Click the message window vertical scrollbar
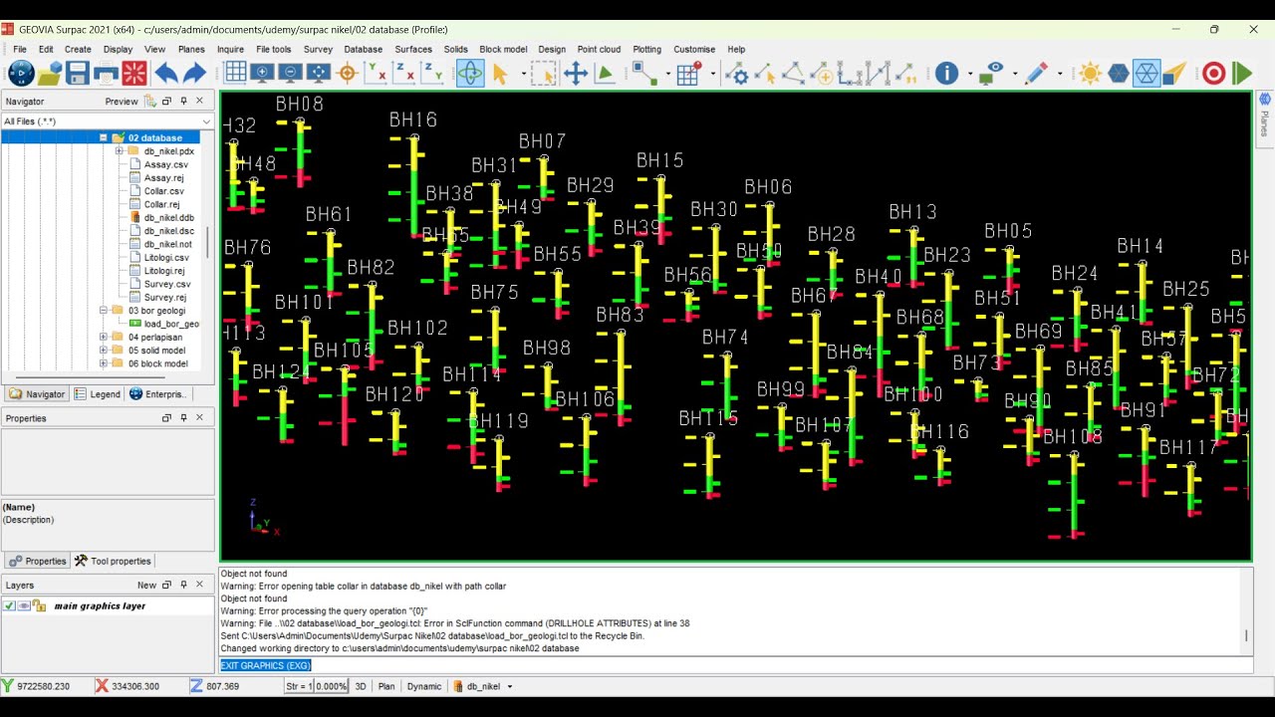This screenshot has width=1275, height=717. 1246,611
